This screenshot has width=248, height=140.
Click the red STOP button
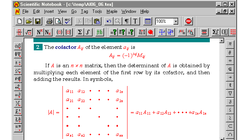click(x=188, y=21)
